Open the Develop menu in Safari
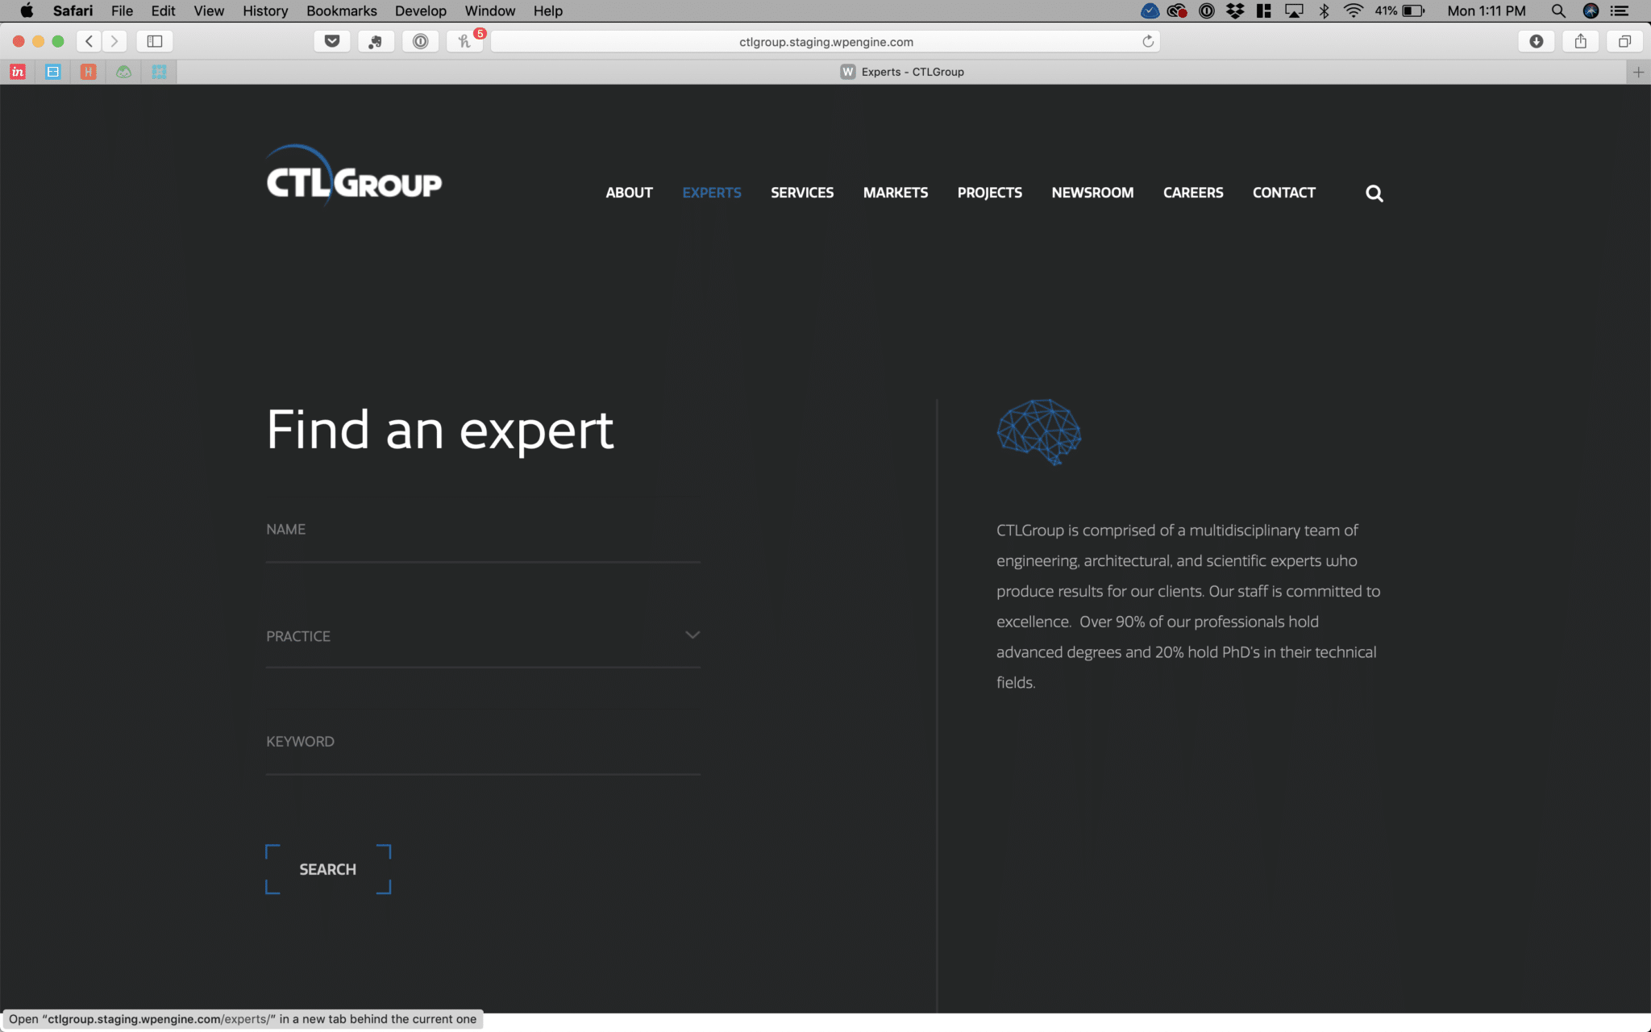 pyautogui.click(x=420, y=10)
